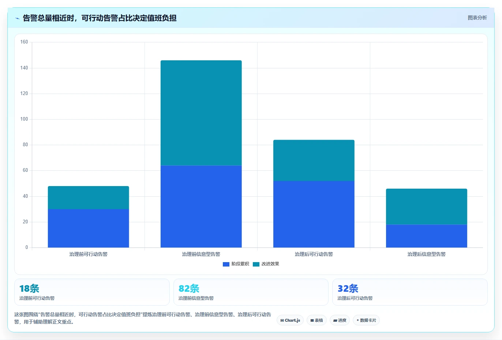Click the teal segment of 治理后信息型告警 bar
Viewport: 502px width, 340px height.
pos(427,207)
